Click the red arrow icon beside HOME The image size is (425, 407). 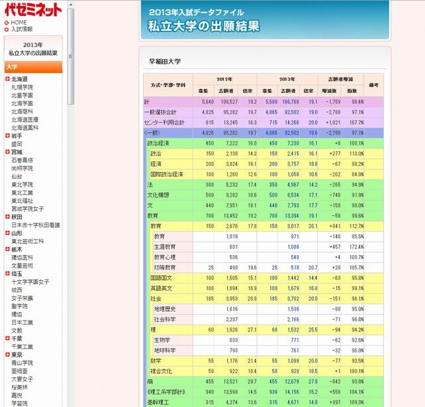(x=7, y=23)
